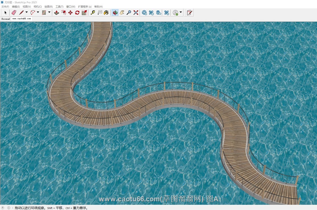Expand the Rectangle shapes dropdown arrow

49,12
